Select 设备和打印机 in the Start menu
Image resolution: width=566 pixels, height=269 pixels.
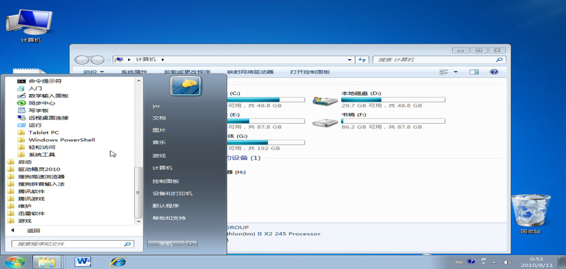point(172,193)
